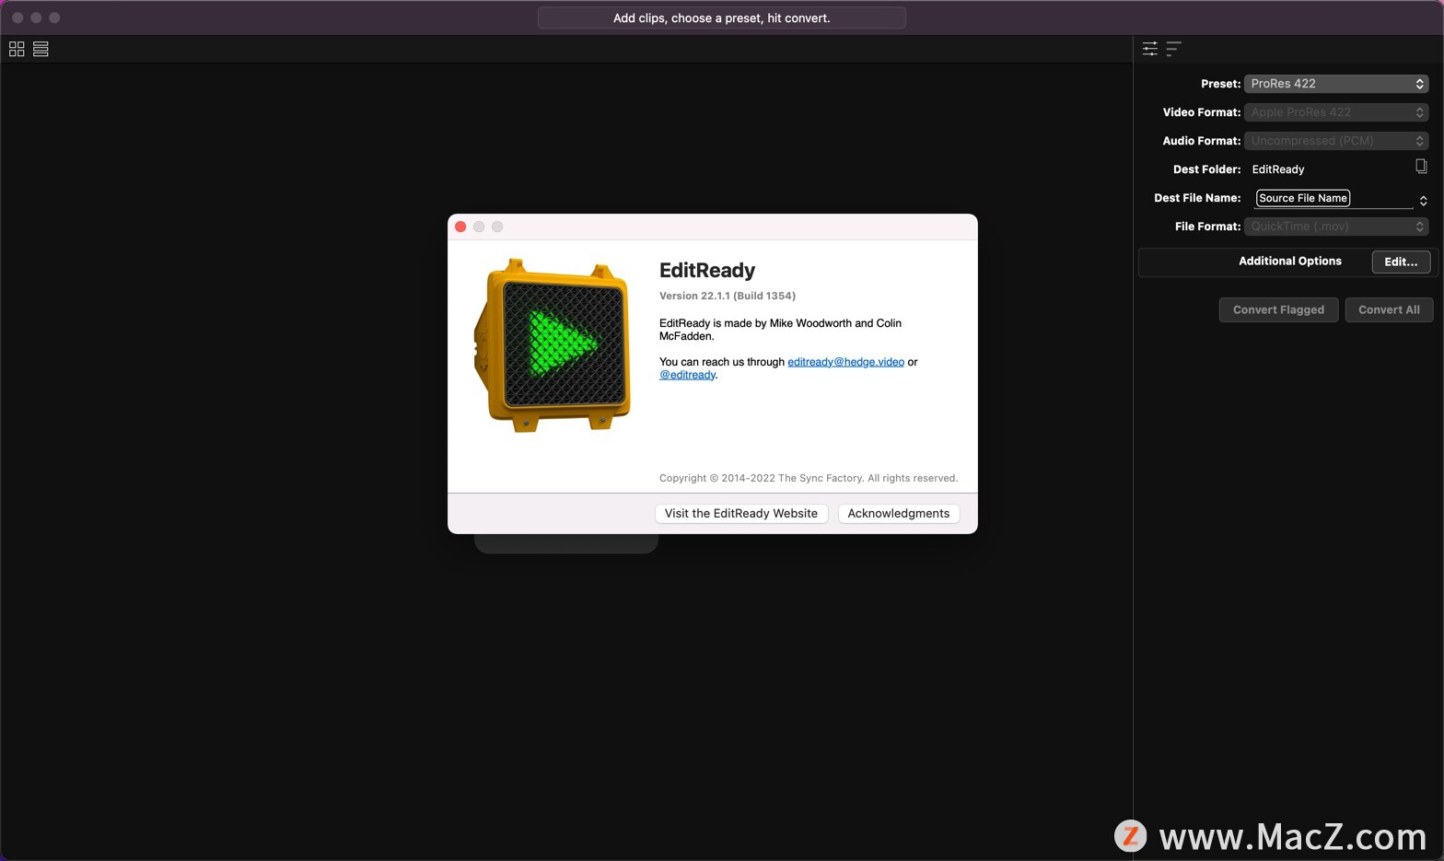Open Acknowledgments
The image size is (1444, 861).
(x=899, y=514)
